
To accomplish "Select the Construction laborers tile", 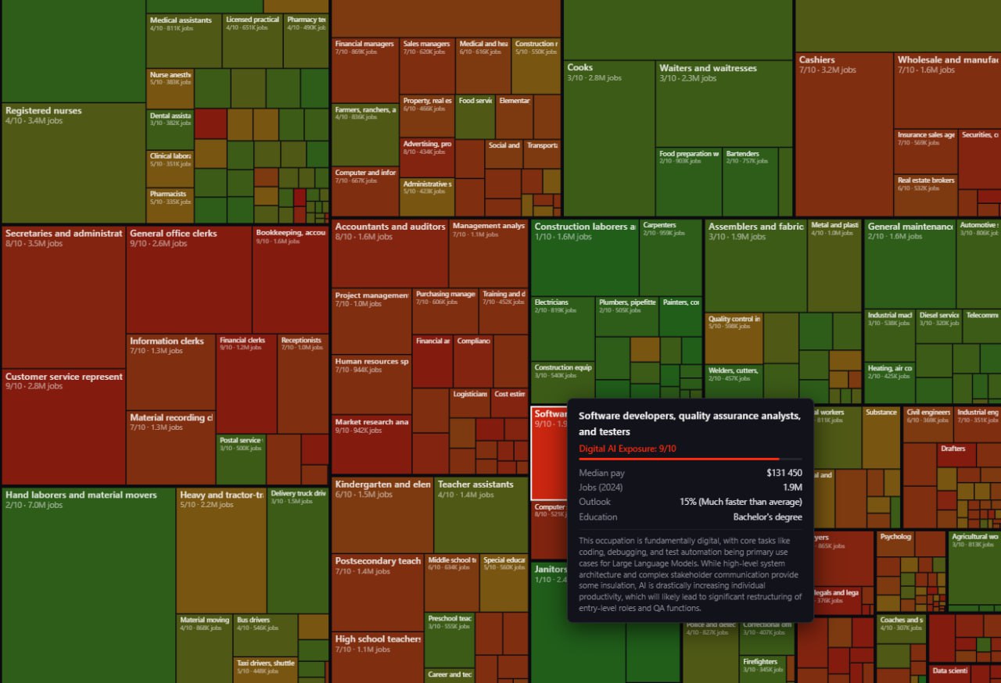I will coord(584,258).
